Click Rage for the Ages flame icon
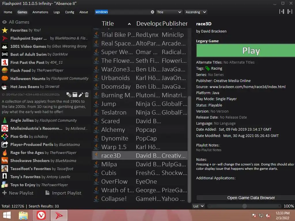The width and height of the screenshot is (295, 221). pyautogui.click(x=5, y=153)
